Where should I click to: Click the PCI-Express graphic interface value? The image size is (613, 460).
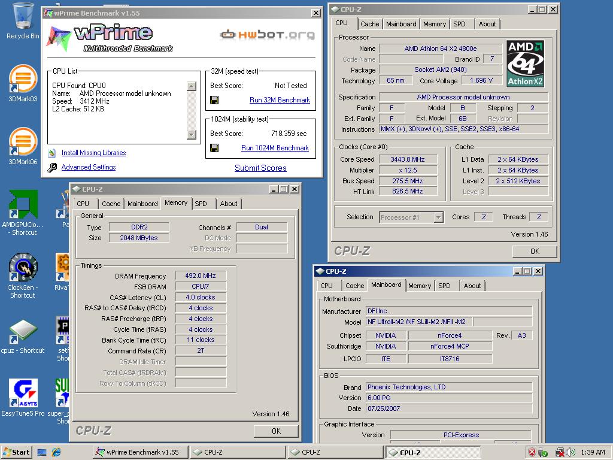click(461, 435)
